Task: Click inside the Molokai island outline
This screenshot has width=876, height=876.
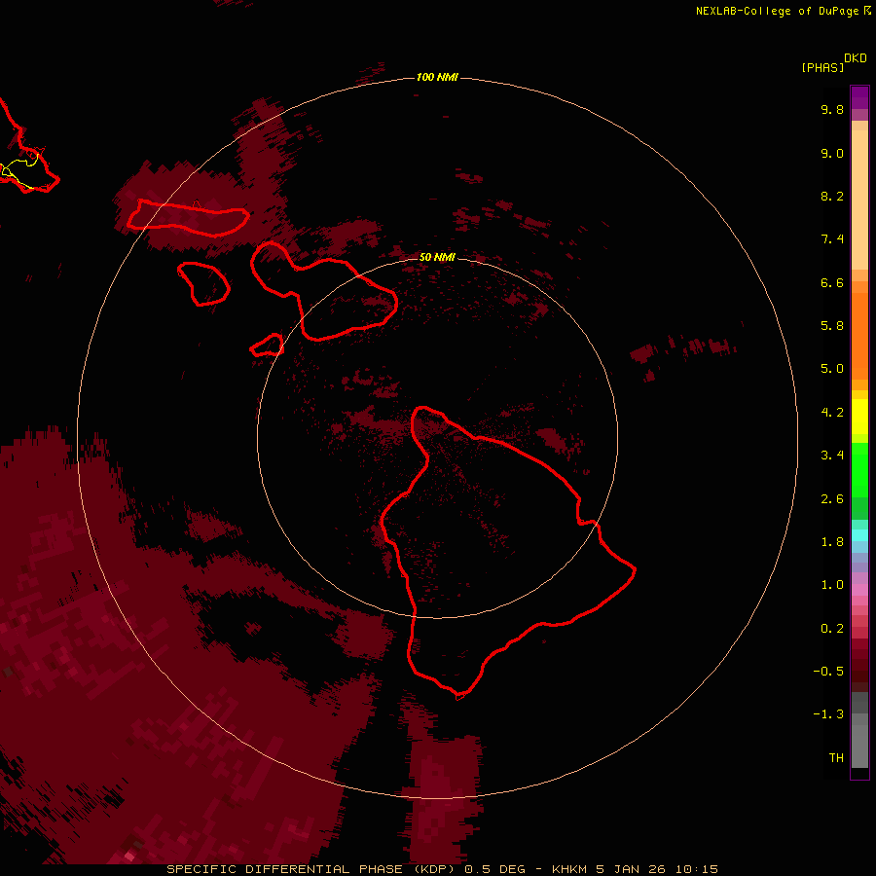Action: [187, 218]
